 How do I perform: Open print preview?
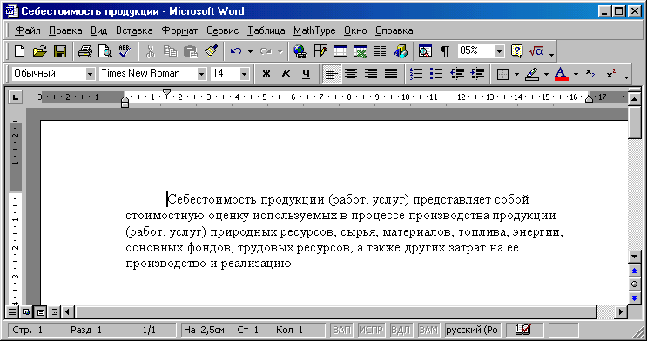pyautogui.click(x=104, y=51)
